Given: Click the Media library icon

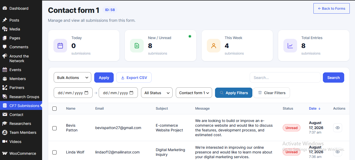Looking at the screenshot, I should click(x=5, y=29).
